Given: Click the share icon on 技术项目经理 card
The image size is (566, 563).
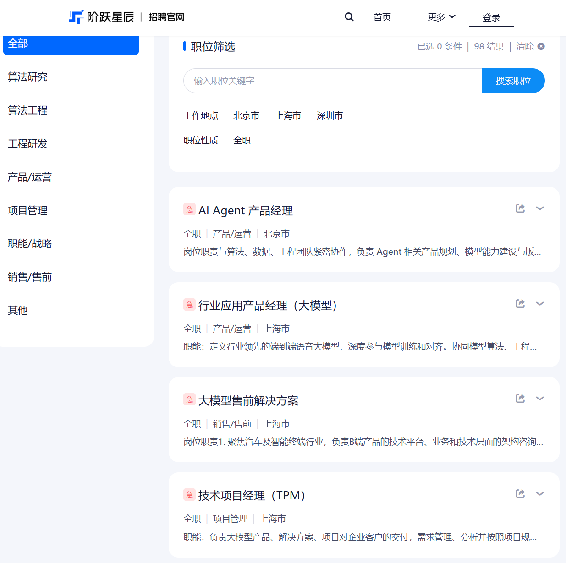Looking at the screenshot, I should 520,493.
